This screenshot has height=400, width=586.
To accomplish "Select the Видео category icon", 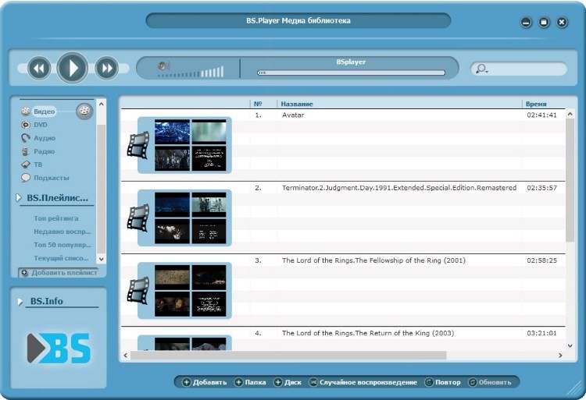I will [x=26, y=111].
